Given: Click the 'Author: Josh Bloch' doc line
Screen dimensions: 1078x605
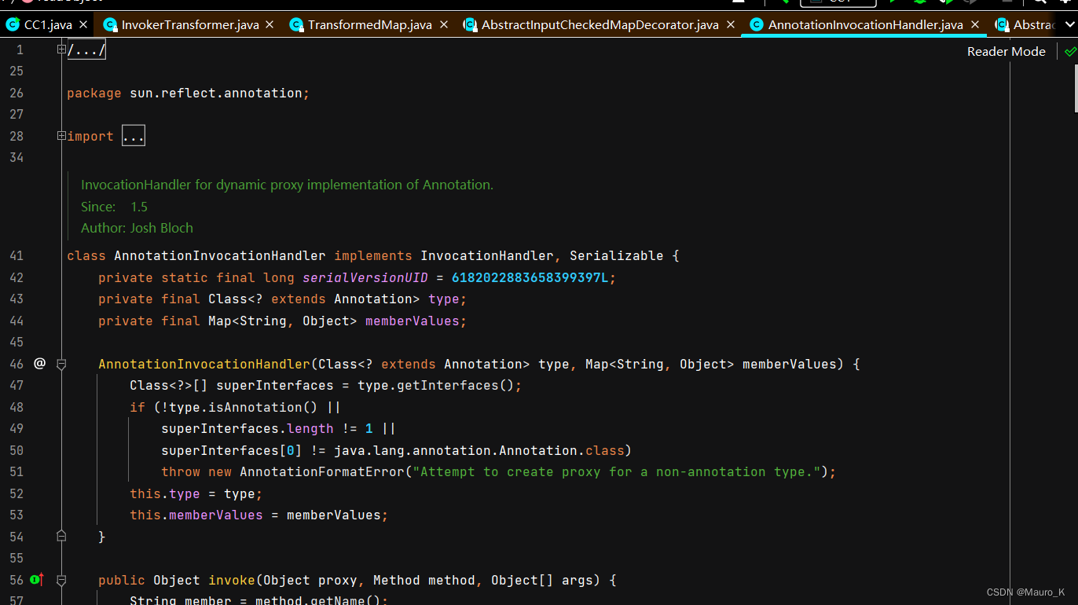Looking at the screenshot, I should coord(137,228).
